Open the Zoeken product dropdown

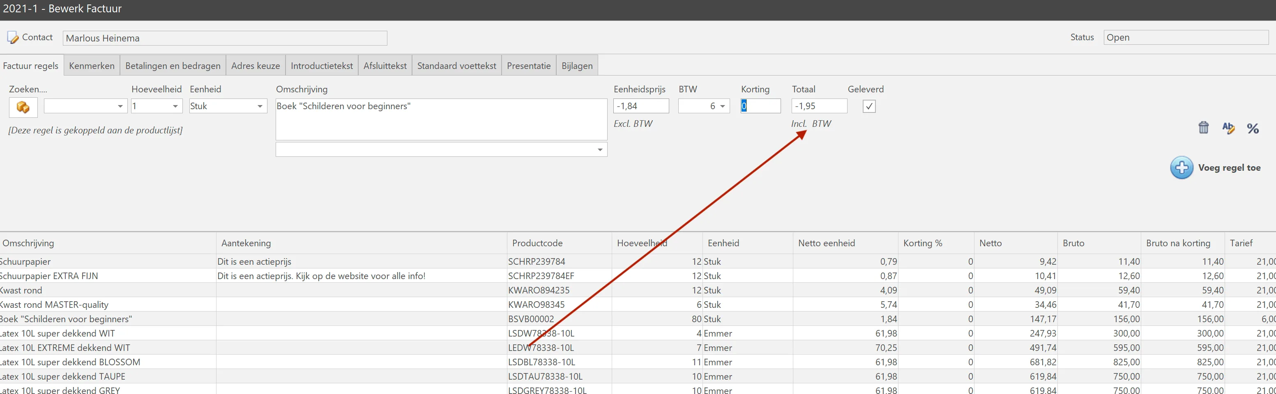pyautogui.click(x=120, y=106)
